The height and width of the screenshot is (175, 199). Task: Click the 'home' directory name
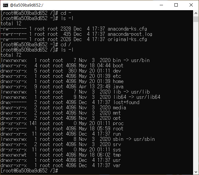tap(118, 81)
